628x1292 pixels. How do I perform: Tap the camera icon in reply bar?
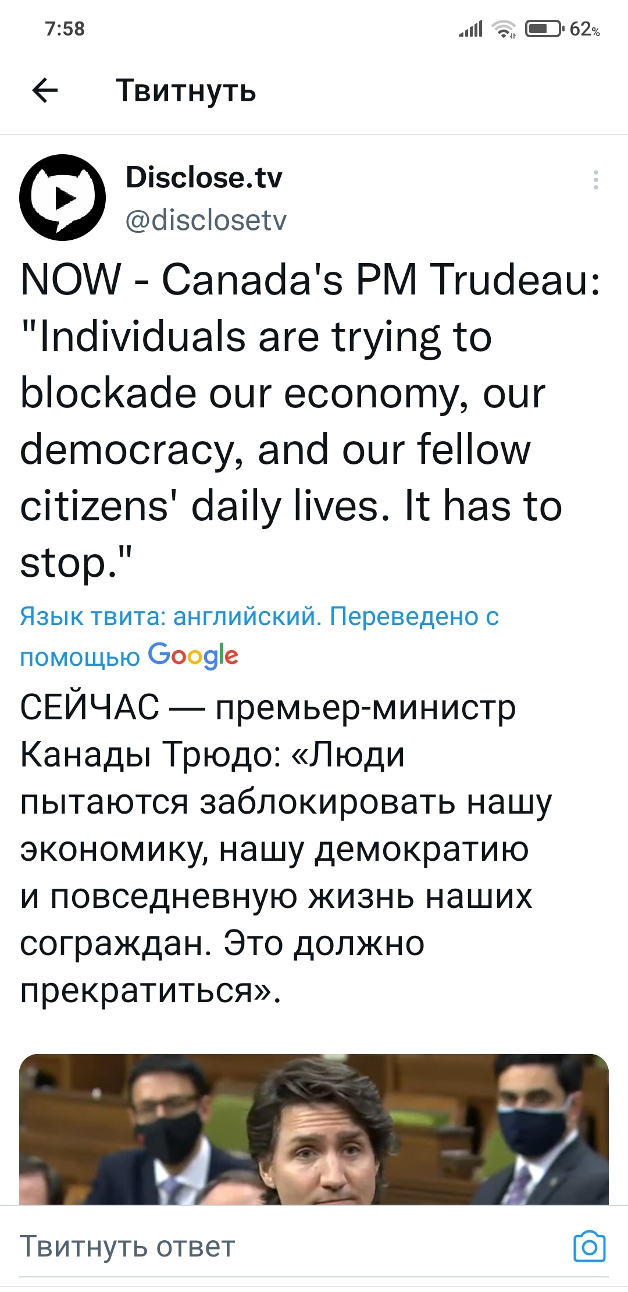[590, 1246]
